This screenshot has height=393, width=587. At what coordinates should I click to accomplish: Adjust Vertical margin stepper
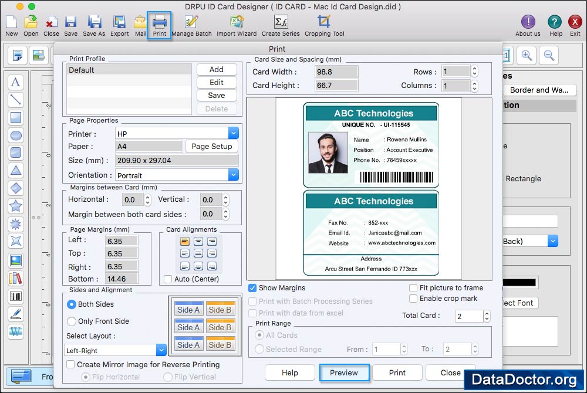click(225, 199)
